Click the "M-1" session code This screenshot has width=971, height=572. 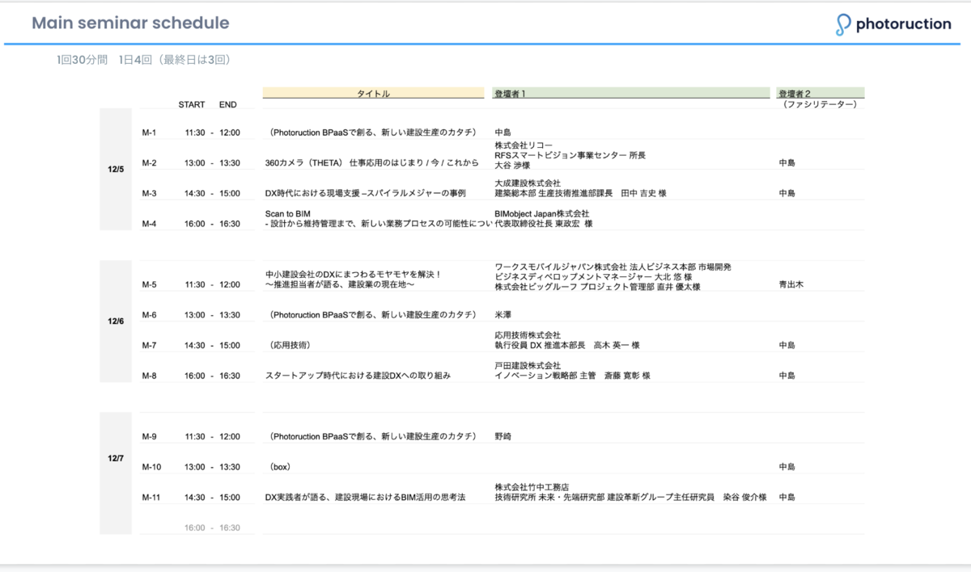coord(149,132)
